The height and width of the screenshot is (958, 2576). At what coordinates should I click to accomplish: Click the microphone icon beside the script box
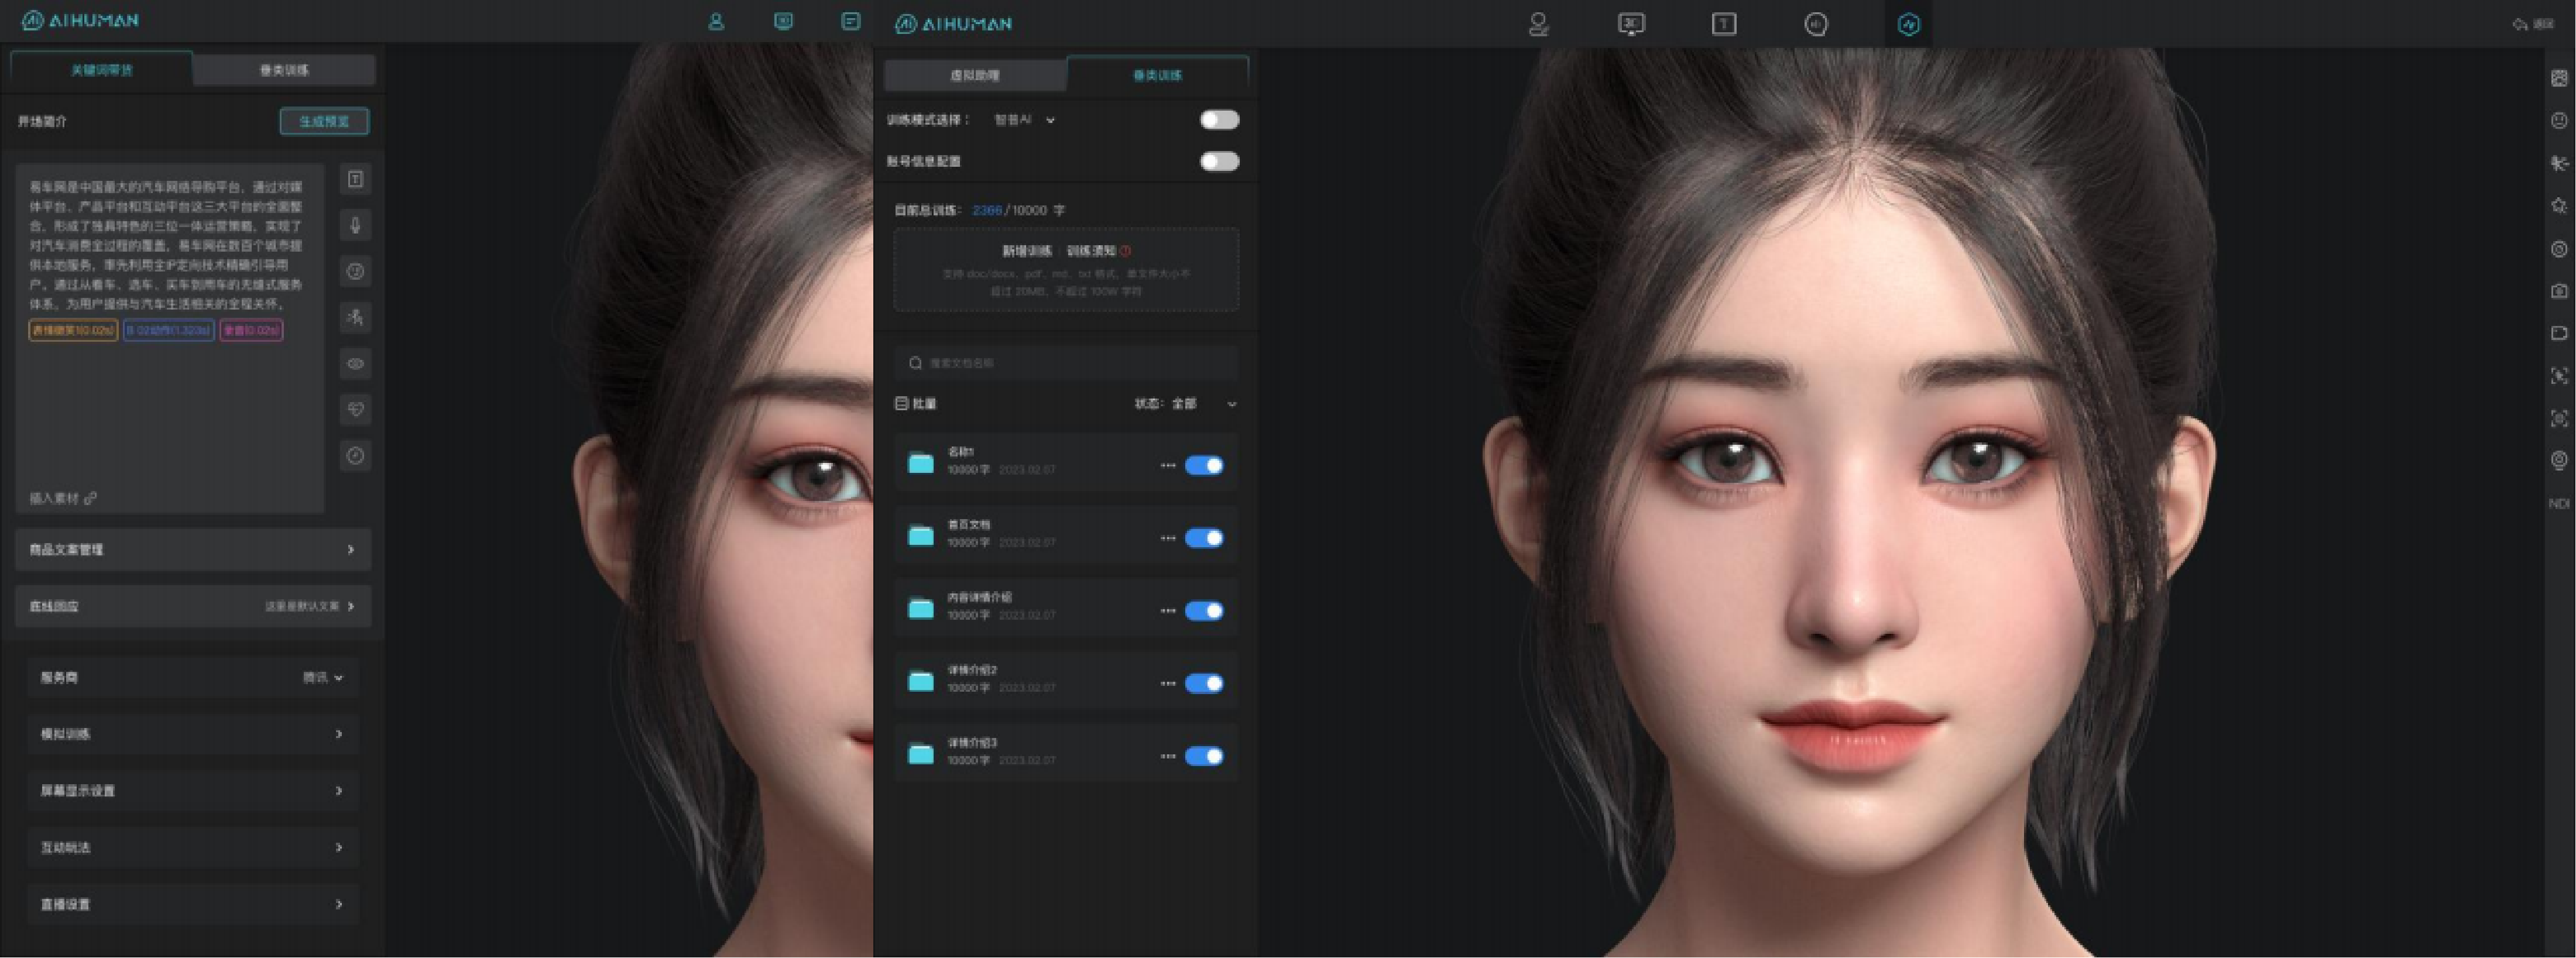[x=355, y=225]
